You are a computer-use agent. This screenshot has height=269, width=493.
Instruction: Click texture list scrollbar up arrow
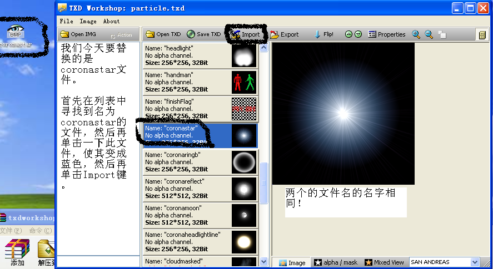coord(264,47)
